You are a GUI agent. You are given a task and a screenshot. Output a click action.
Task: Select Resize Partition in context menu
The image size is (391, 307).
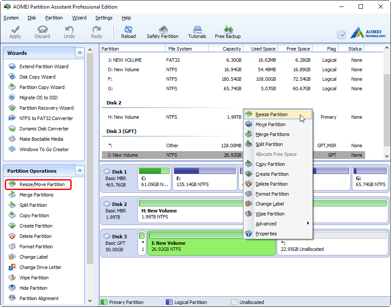pyautogui.click(x=278, y=114)
